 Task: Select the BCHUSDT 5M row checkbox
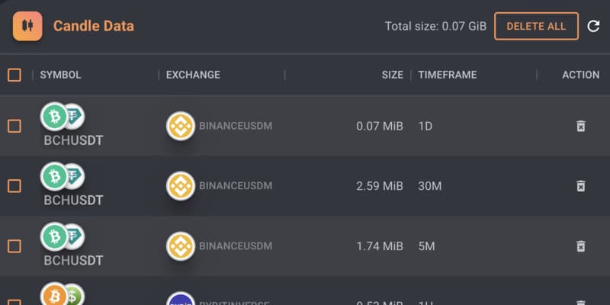point(14,246)
